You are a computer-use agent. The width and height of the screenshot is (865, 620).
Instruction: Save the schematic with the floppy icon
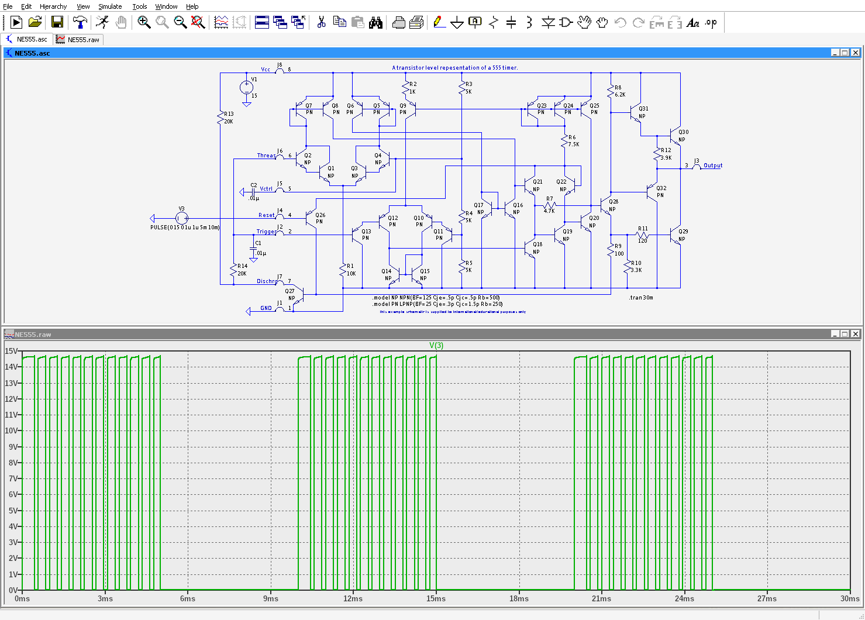coord(57,22)
